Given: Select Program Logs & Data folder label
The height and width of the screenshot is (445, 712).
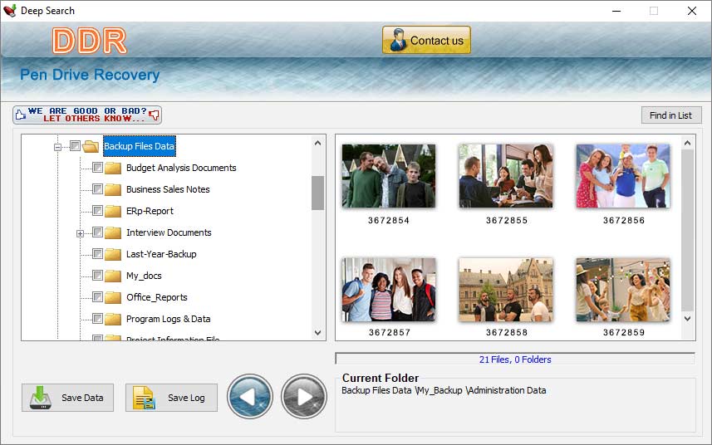Looking at the screenshot, I should pos(169,319).
